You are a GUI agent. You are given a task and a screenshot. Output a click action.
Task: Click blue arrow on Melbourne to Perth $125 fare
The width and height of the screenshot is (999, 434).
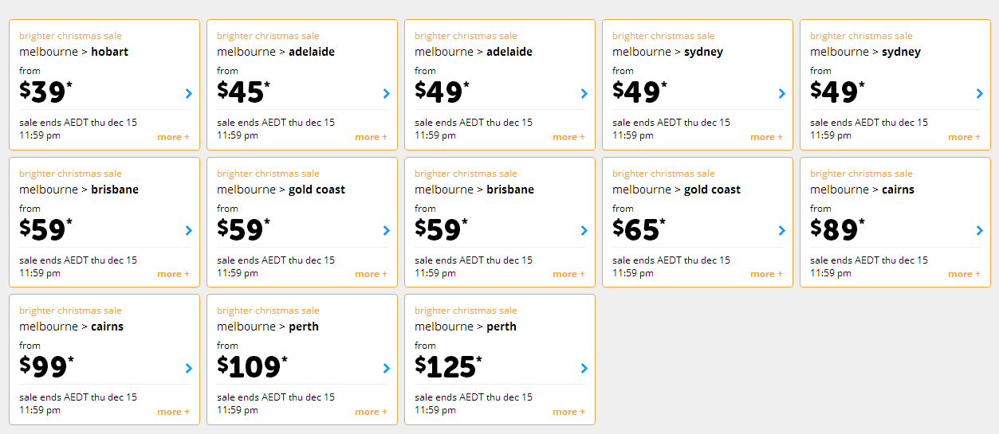pyautogui.click(x=584, y=368)
